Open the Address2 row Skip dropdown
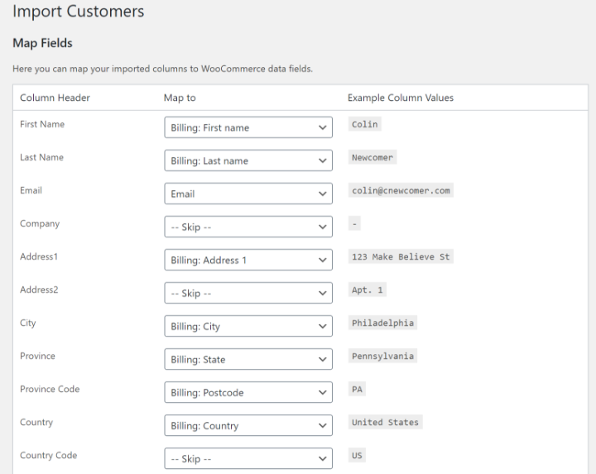 [248, 293]
